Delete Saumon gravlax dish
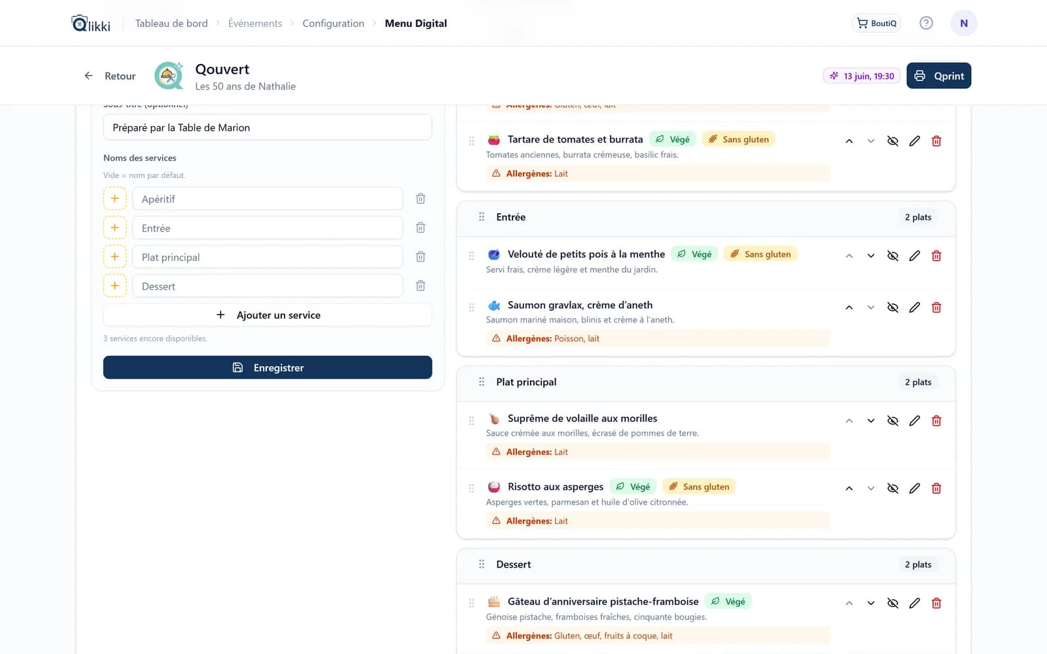This screenshot has height=654, width=1047. coord(936,307)
